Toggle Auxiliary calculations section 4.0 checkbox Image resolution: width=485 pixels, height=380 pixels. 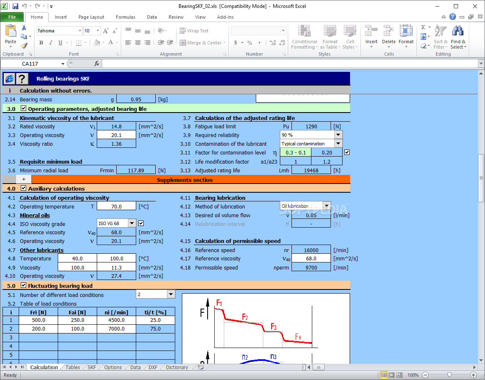click(x=24, y=188)
